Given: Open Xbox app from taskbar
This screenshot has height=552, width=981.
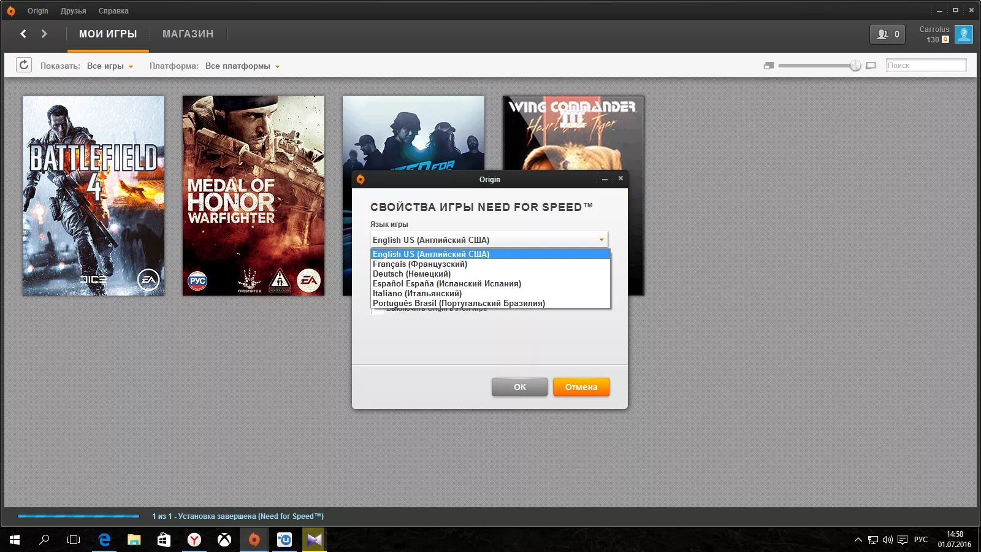Looking at the screenshot, I should coord(224,540).
